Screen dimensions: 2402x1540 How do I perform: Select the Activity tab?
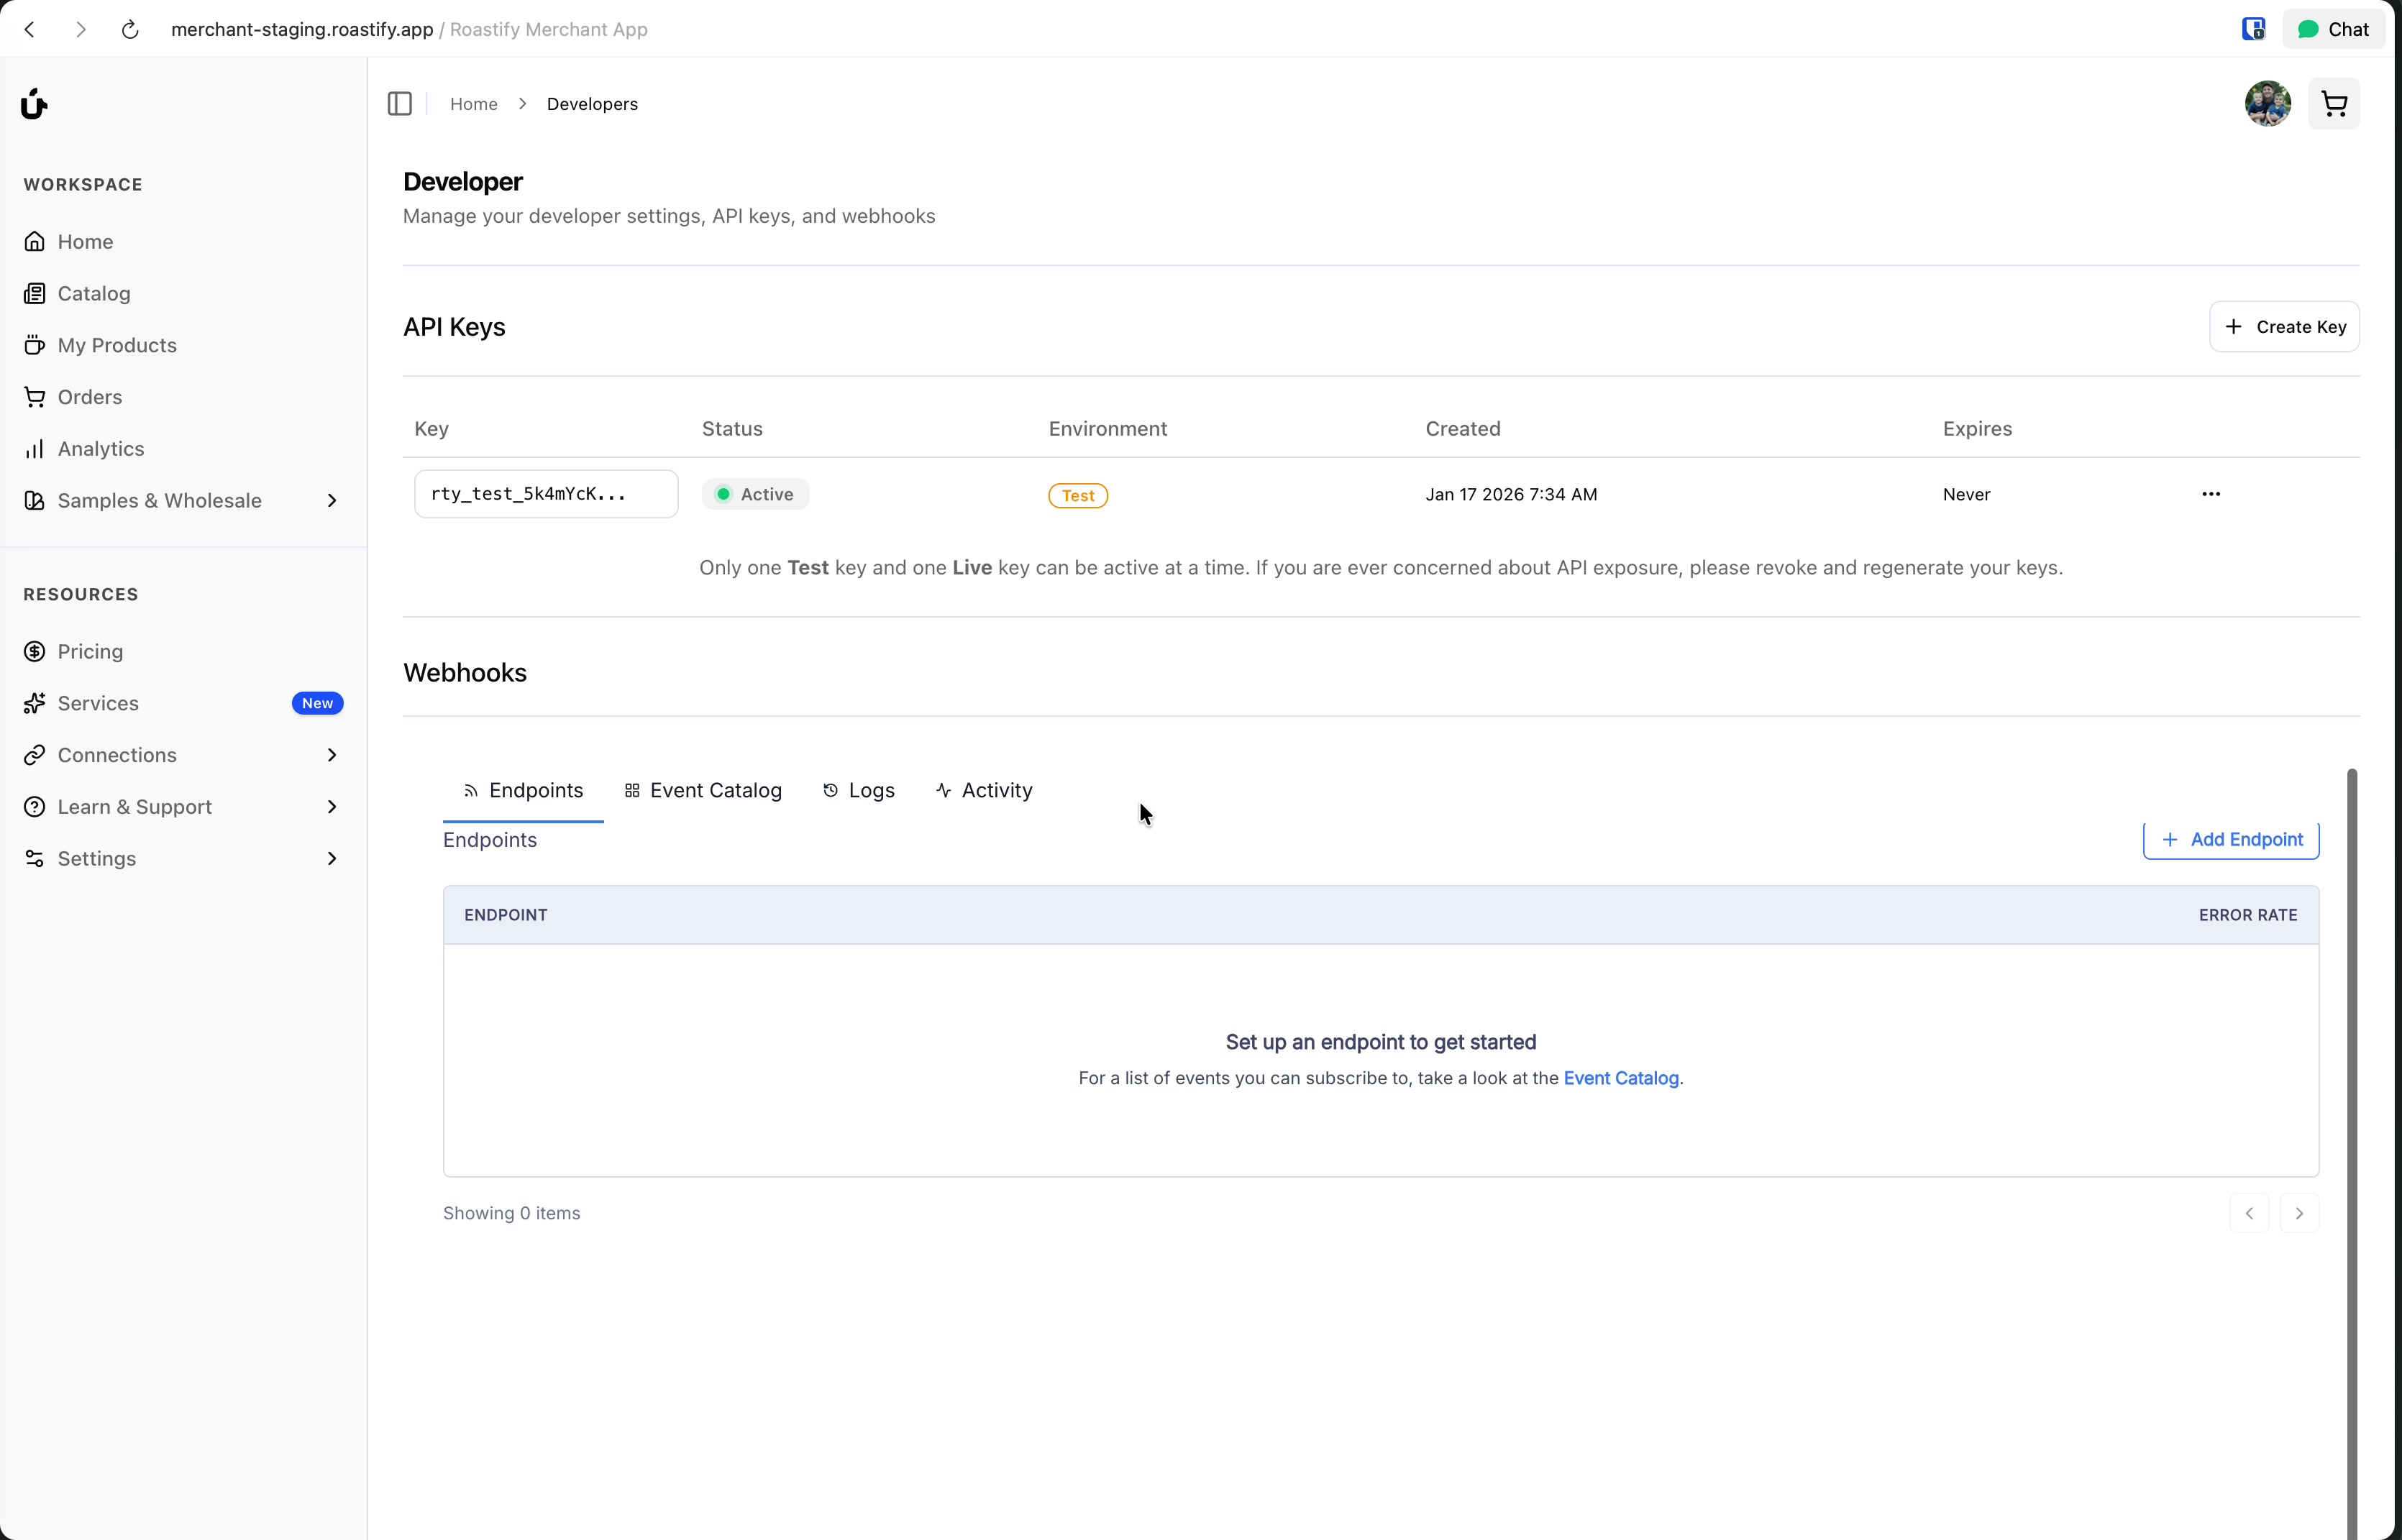[984, 791]
